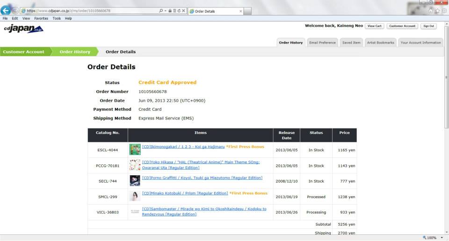The height and width of the screenshot is (241, 449).
Task: Click the compatibility view icon in address bar
Action: 174,11
